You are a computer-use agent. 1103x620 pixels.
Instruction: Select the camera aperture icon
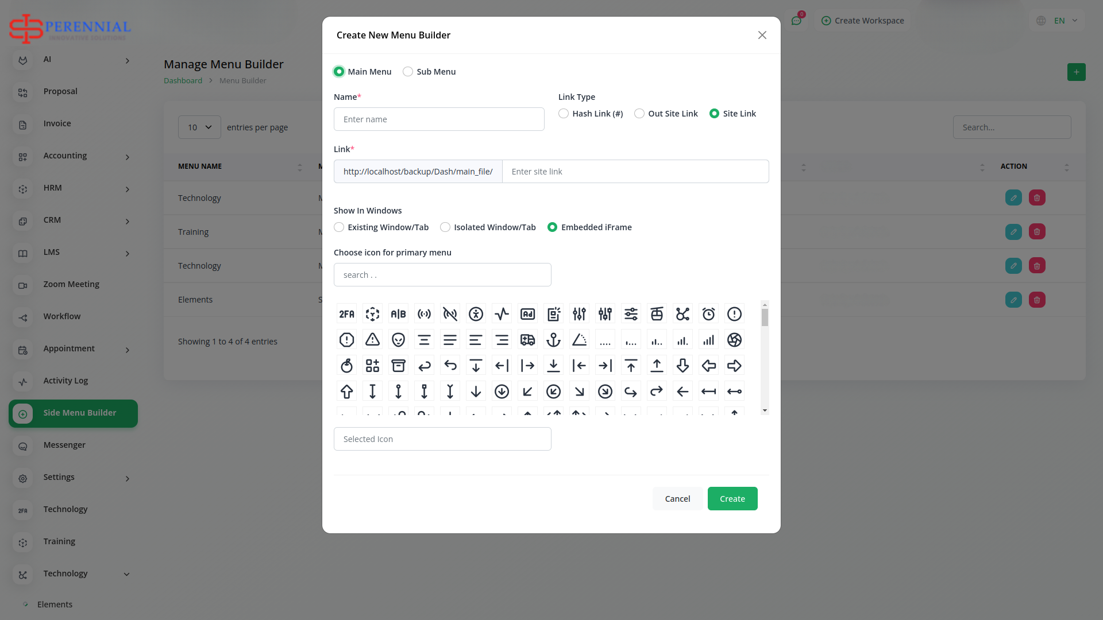coord(734,340)
